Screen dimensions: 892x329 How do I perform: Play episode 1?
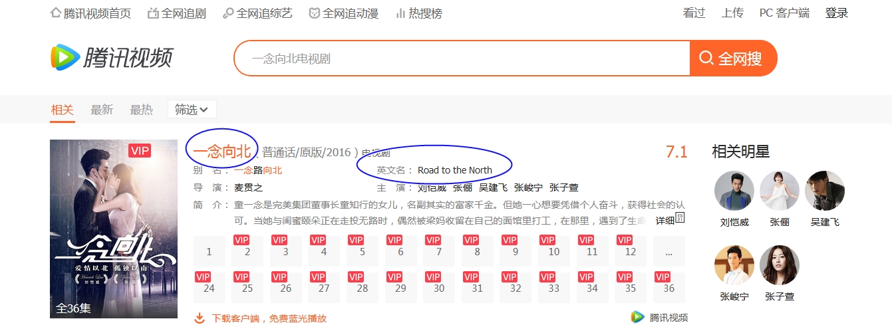(209, 252)
